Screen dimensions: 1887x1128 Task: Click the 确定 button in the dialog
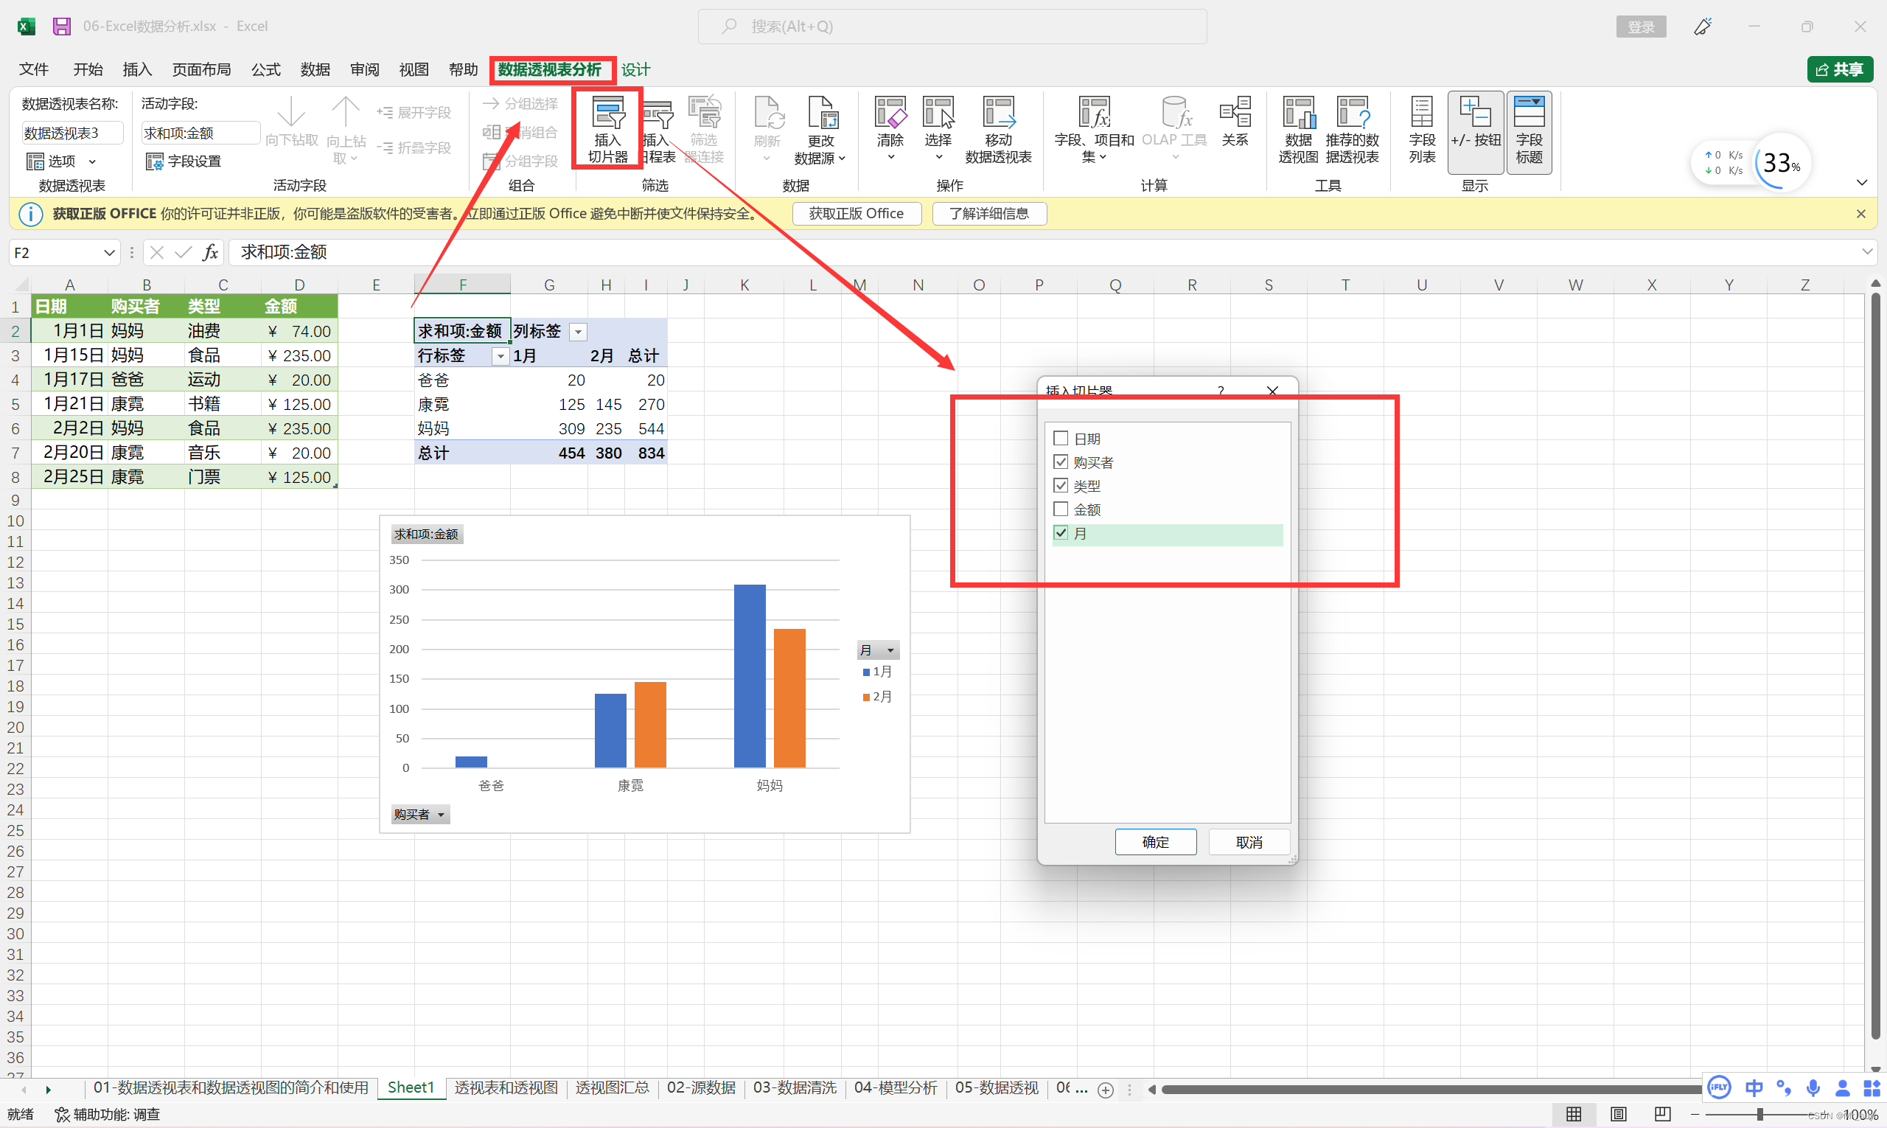pyautogui.click(x=1154, y=842)
